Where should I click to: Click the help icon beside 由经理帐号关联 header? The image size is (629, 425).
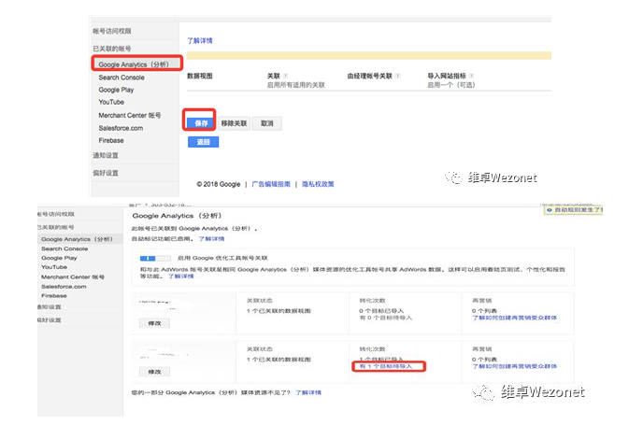(397, 76)
